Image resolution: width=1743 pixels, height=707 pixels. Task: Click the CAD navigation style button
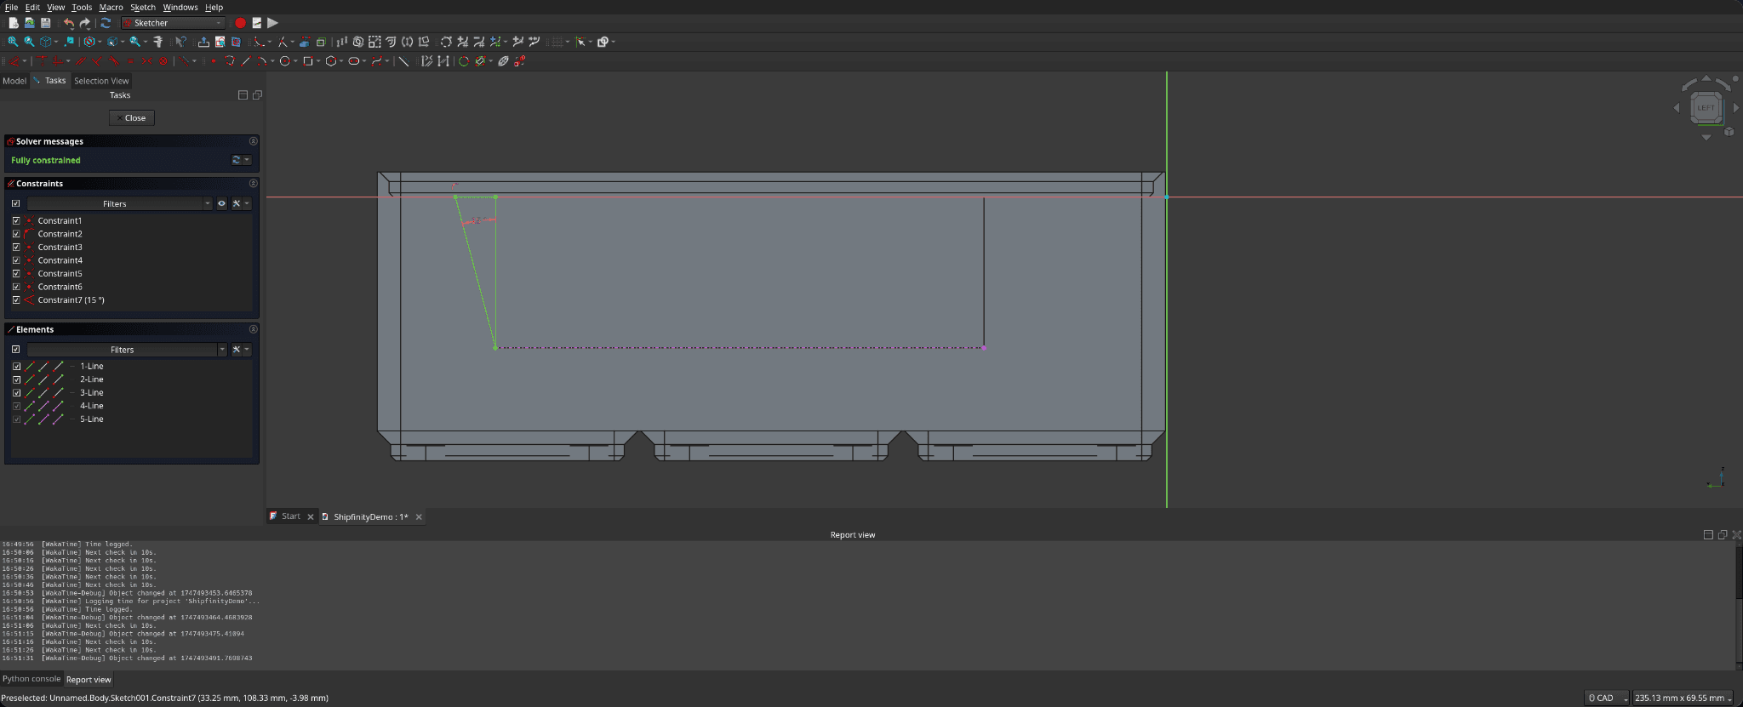coord(1607,698)
